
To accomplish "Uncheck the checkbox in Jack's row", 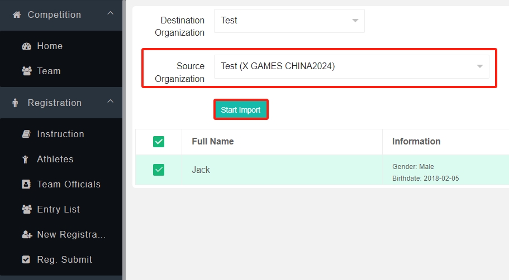I will [159, 170].
